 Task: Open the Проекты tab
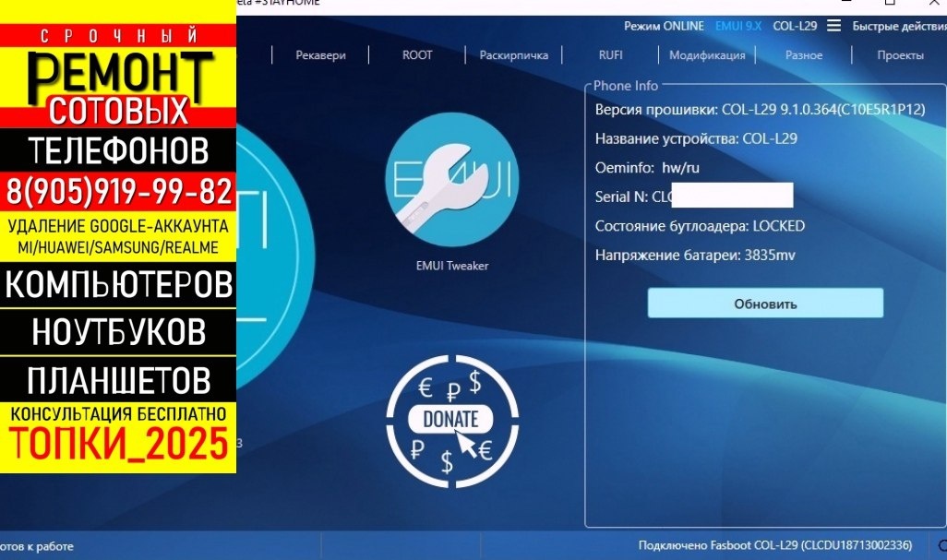coord(901,55)
